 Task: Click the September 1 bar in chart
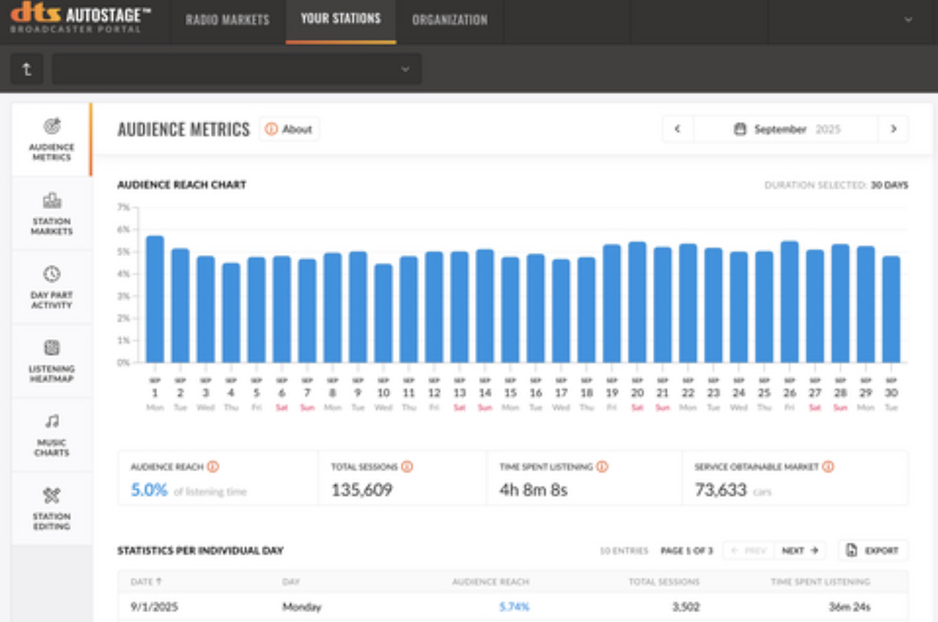click(155, 300)
